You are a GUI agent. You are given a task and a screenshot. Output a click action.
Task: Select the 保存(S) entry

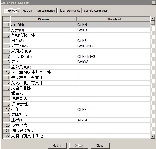coord(44,41)
